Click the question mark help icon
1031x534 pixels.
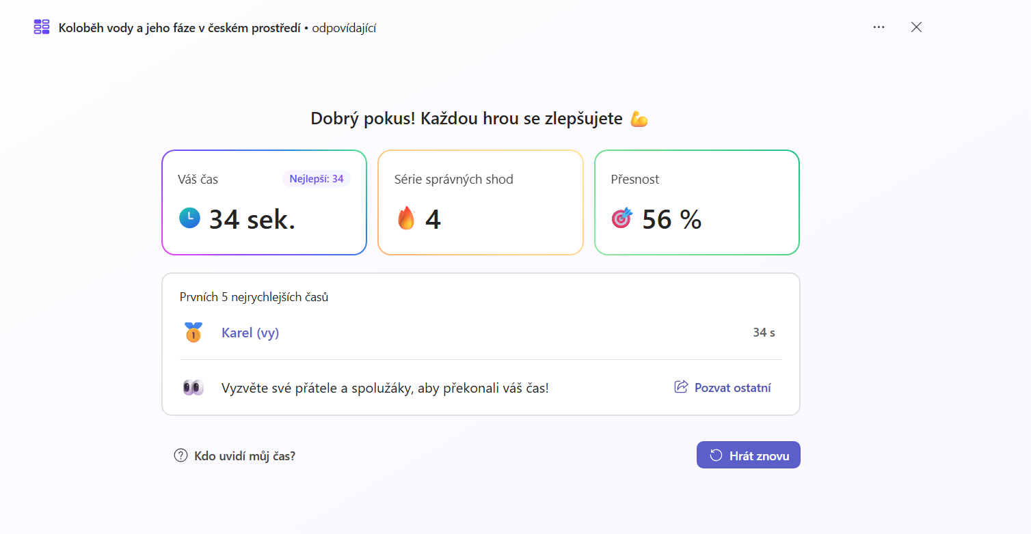pos(180,455)
